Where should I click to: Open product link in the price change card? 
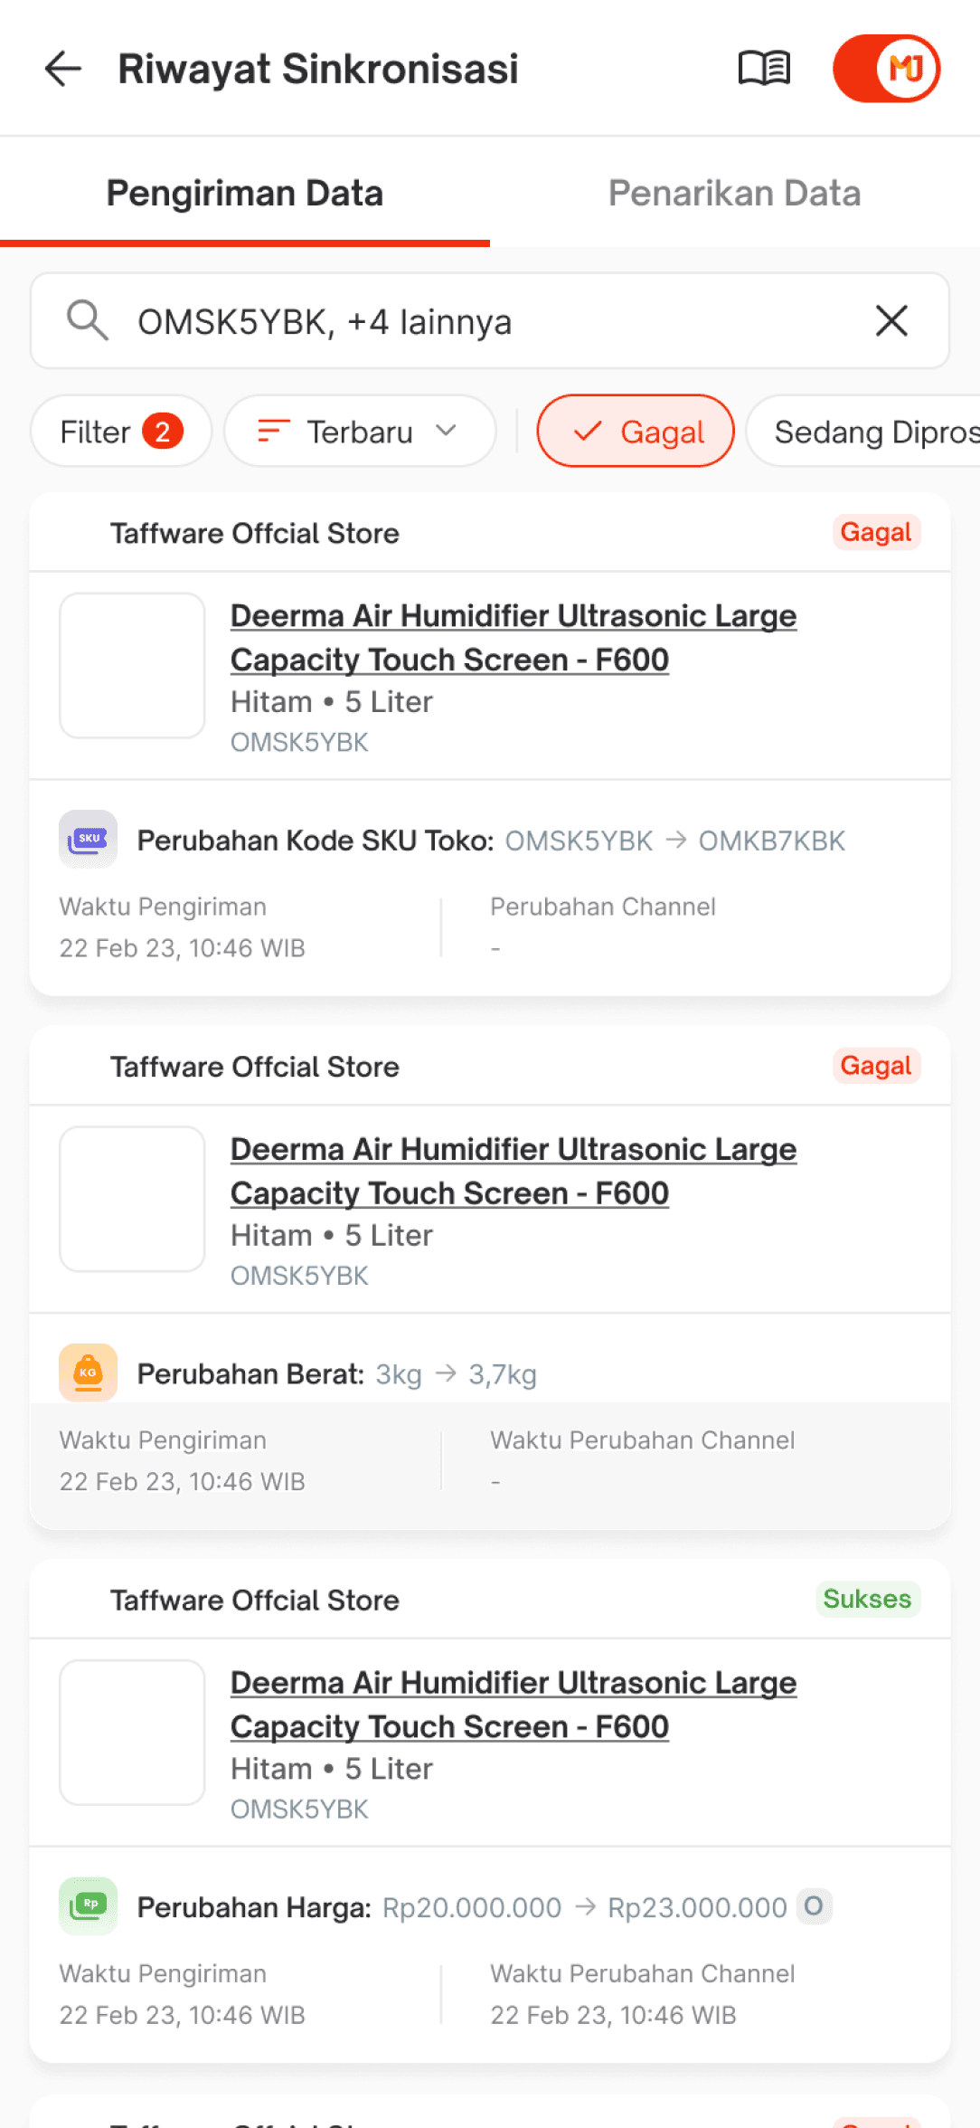[x=514, y=1705]
